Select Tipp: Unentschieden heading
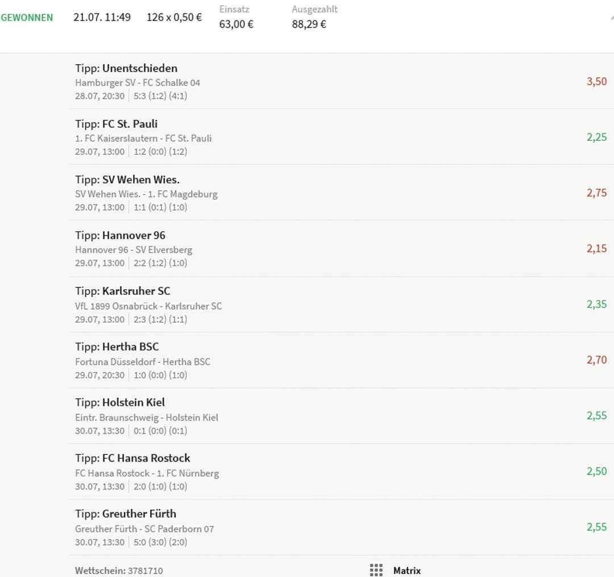614x577 pixels. pos(126,68)
